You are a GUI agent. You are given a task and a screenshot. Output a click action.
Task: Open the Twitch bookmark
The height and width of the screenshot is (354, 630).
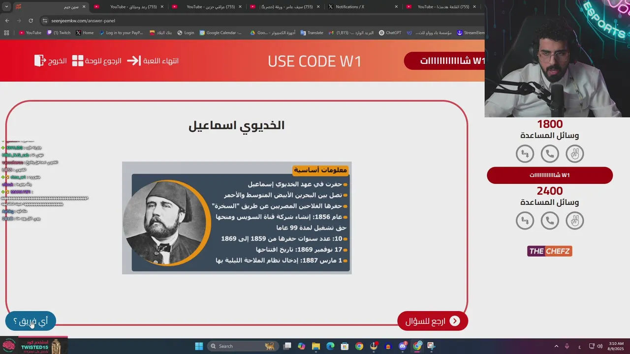tap(59, 33)
